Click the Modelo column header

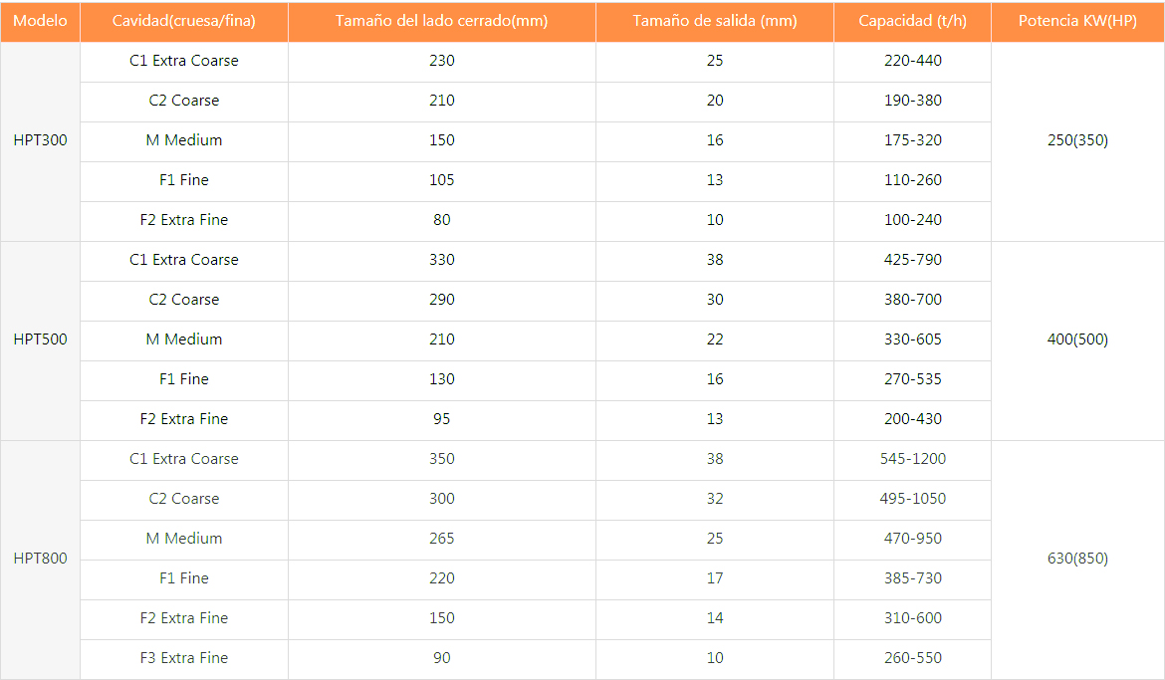click(x=40, y=21)
